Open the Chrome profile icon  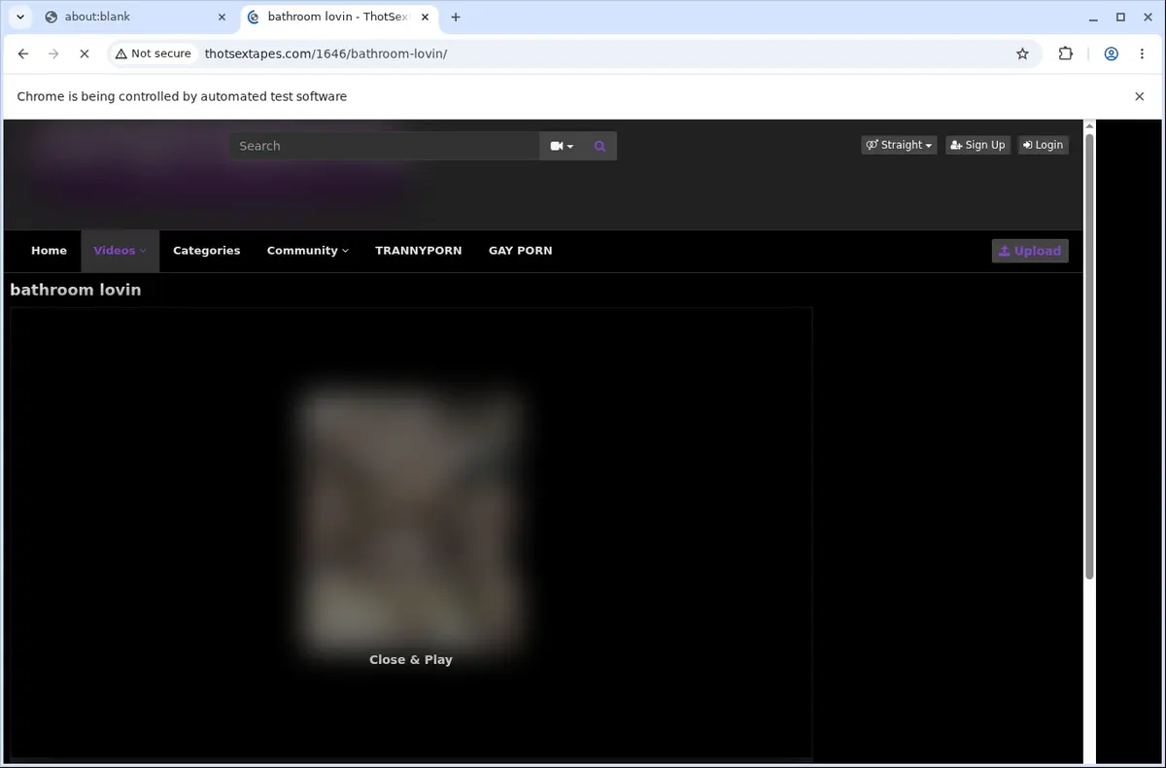[1111, 54]
